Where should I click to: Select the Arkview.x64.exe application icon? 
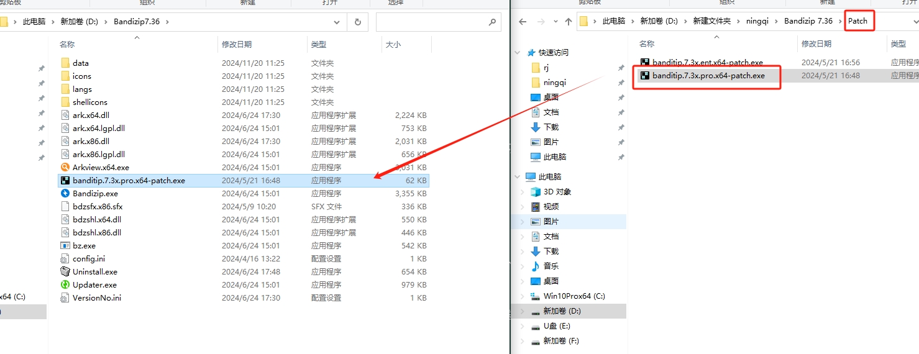pyautogui.click(x=66, y=167)
